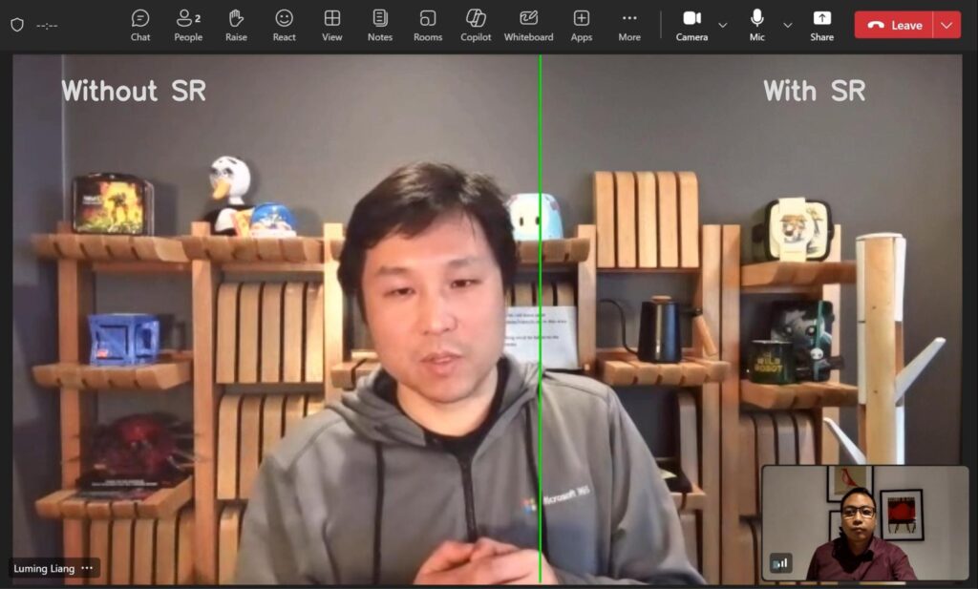The image size is (978, 589).
Task: Open the Mic options dropdown
Action: pyautogui.click(x=787, y=26)
